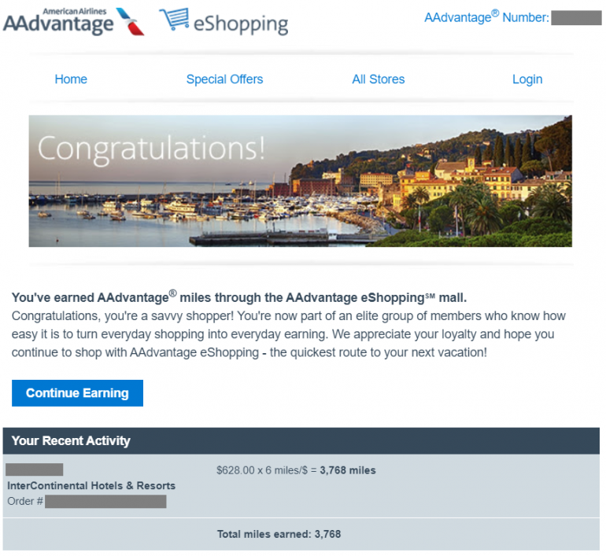
Task: Click the eShopping cart icon
Action: pos(174,19)
